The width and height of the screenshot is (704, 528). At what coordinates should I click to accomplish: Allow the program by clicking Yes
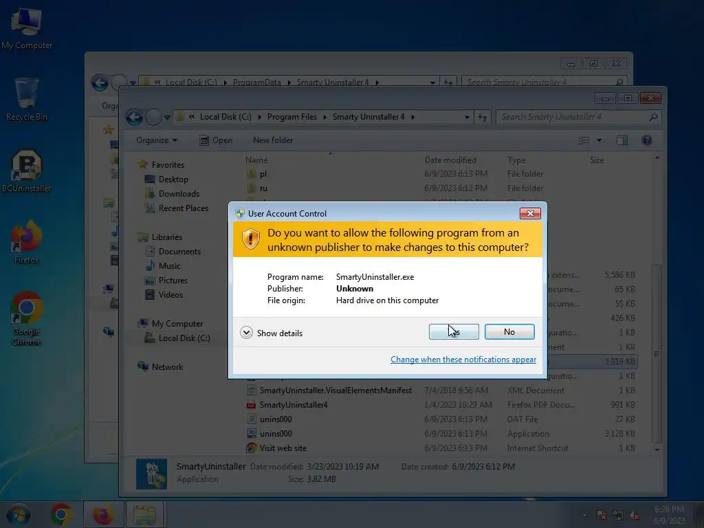pyautogui.click(x=454, y=332)
